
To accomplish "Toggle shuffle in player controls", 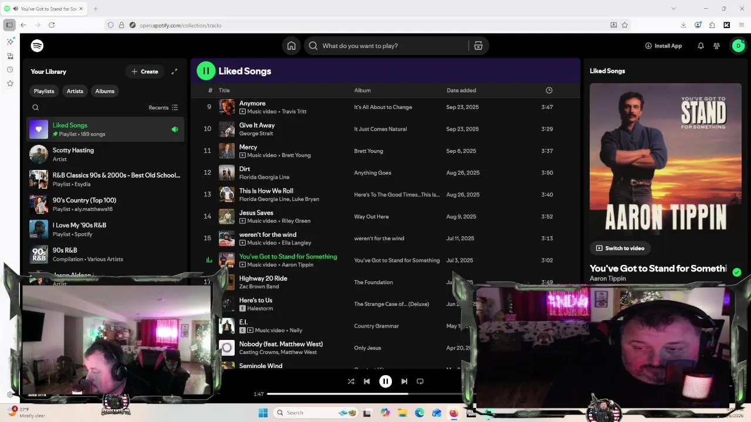I will [x=351, y=381].
